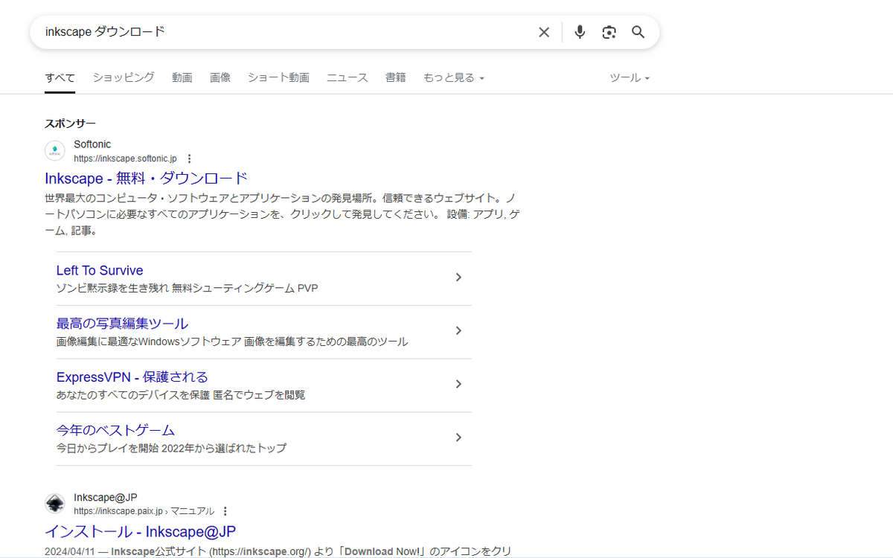Image resolution: width=893 pixels, height=558 pixels.
Task: Expand the もっと見る dropdown
Action: [454, 77]
